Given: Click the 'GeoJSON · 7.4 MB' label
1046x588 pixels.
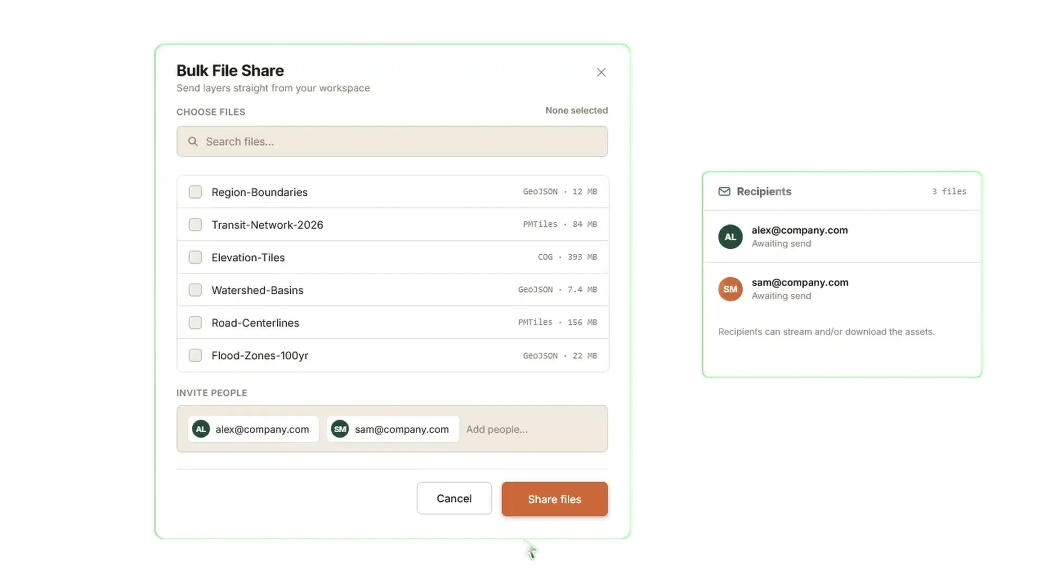Looking at the screenshot, I should click(557, 290).
